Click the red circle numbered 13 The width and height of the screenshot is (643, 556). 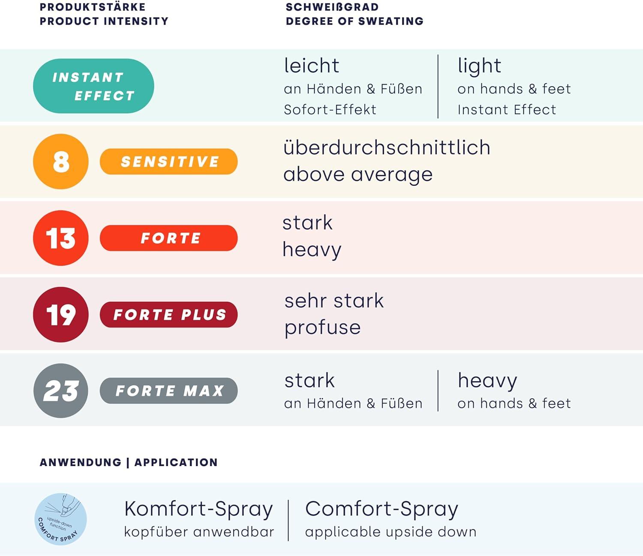tap(61, 238)
